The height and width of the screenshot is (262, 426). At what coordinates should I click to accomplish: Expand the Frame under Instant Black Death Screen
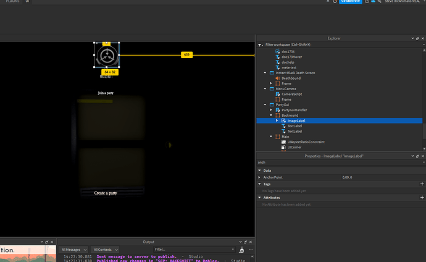click(271, 83)
